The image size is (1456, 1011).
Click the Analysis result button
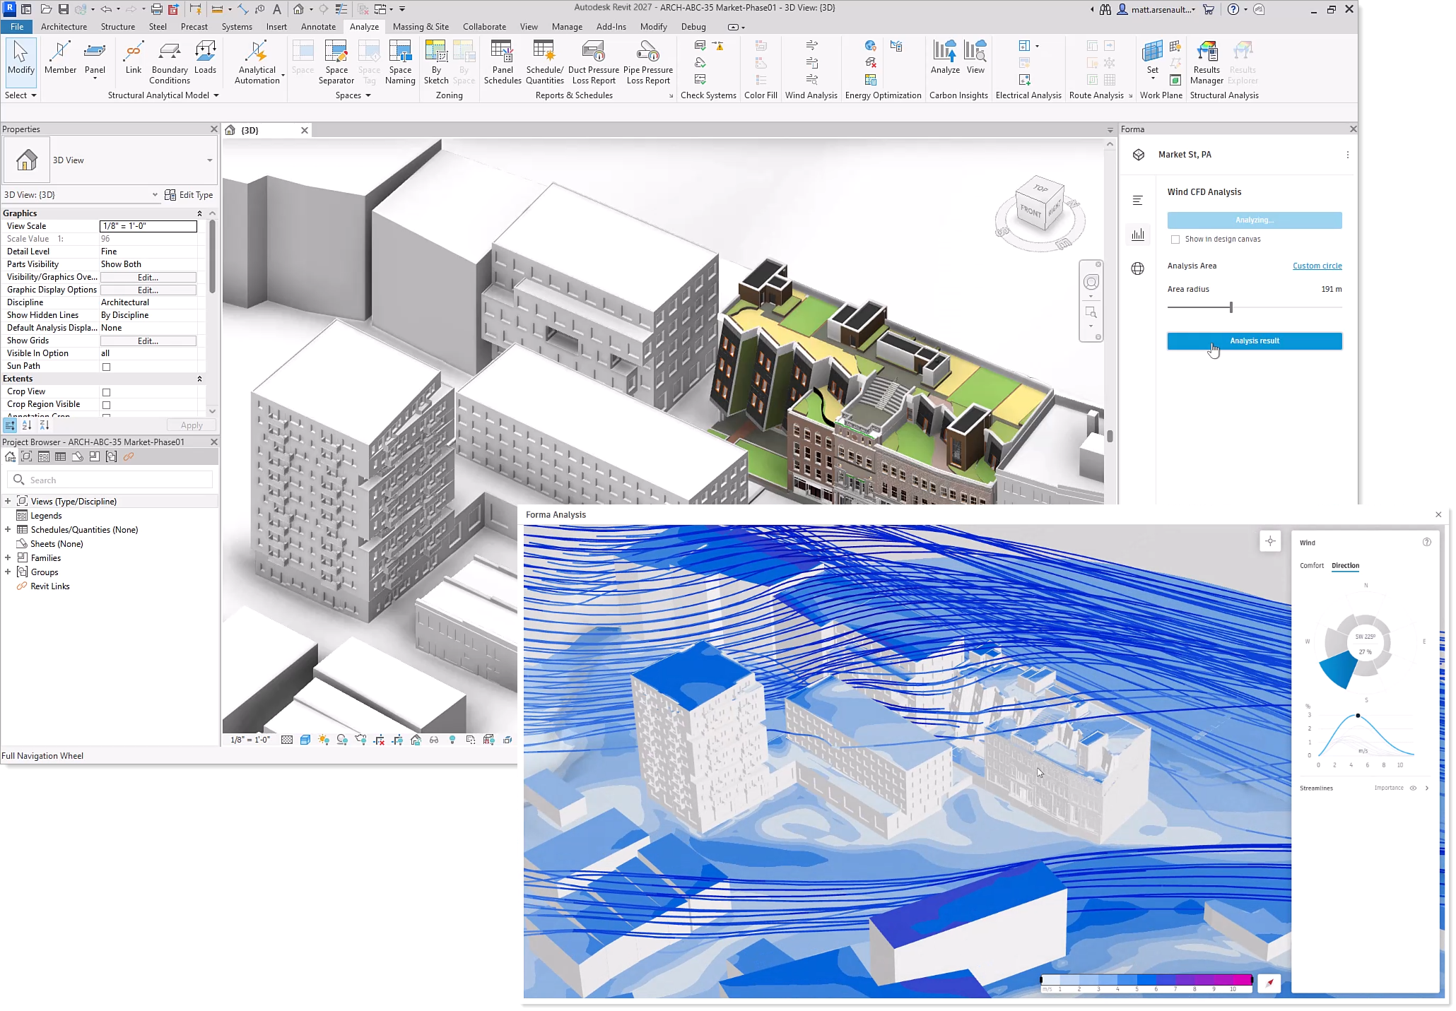click(1254, 341)
